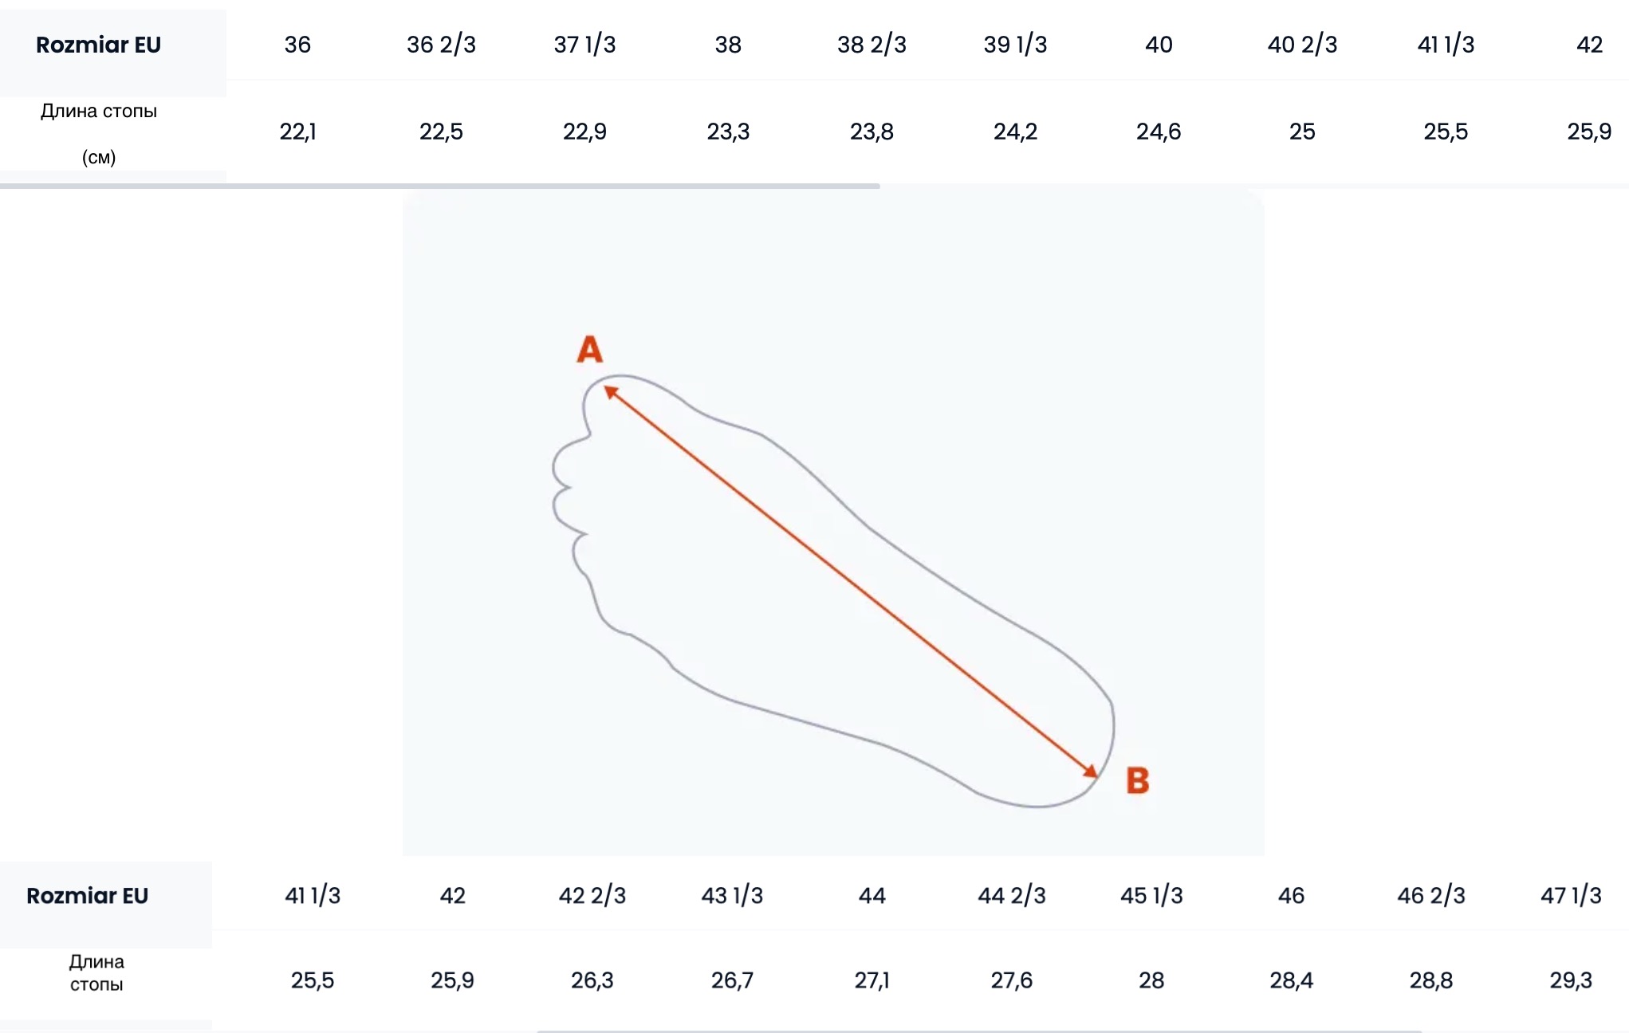The height and width of the screenshot is (1033, 1629).
Task: Select the 36 2/3 size cell
Action: [441, 45]
